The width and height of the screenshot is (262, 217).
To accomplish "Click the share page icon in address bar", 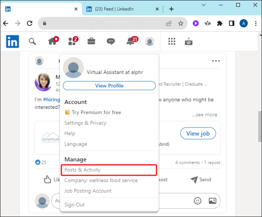I will pos(169,23).
